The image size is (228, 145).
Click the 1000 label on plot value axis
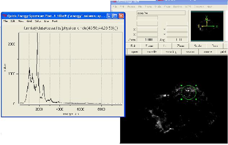[12, 74]
